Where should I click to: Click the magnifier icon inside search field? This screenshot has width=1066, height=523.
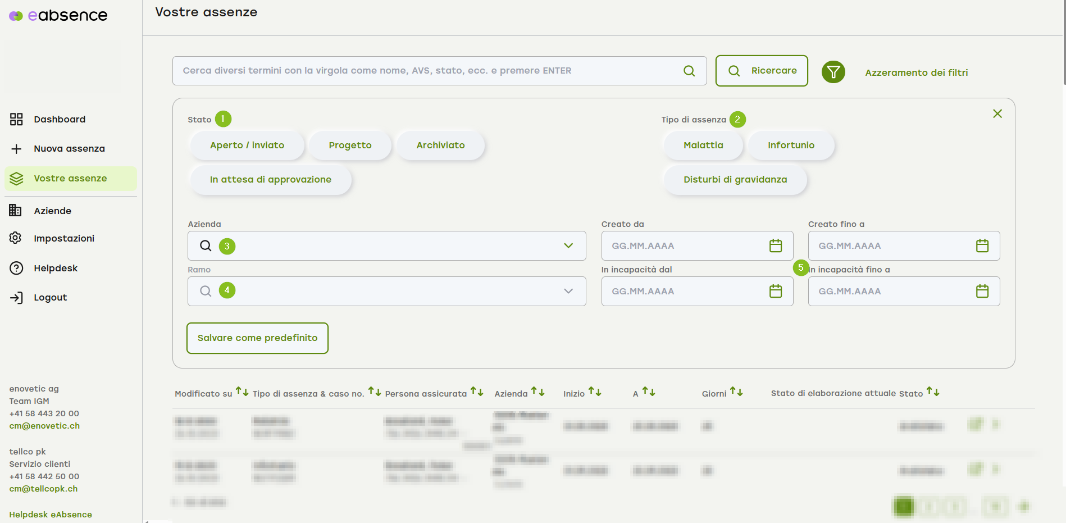point(689,71)
